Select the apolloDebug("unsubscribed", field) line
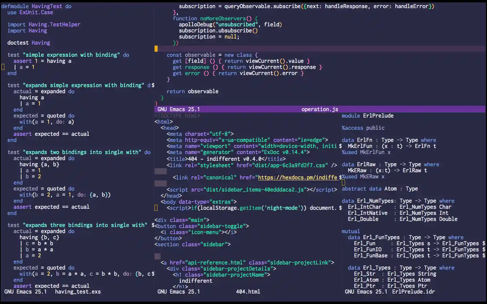Viewport: 487px width, 304px height. coord(230,24)
